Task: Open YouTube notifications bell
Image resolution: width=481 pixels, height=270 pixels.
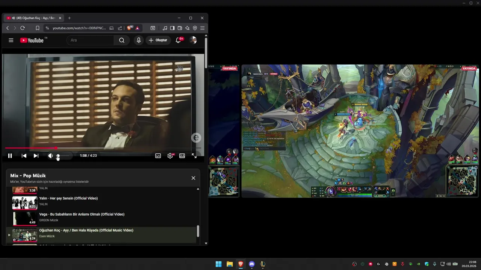Action: coord(178,40)
